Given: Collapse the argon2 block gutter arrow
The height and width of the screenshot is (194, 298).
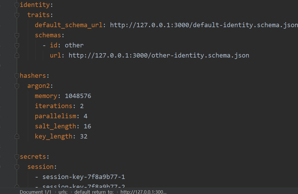Looking at the screenshot, I should (x=17, y=86).
